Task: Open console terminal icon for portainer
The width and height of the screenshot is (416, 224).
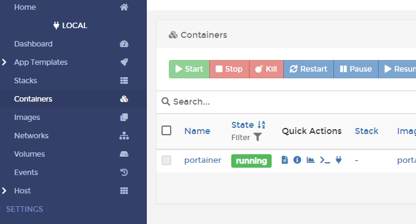Action: pos(325,160)
